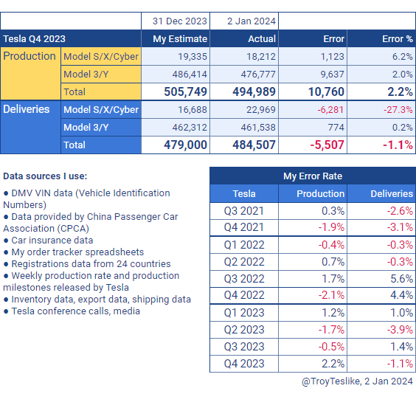This screenshot has width=416, height=394.
Task: Click 'Tesla conference calls, media' bullet
Action: click(72, 311)
